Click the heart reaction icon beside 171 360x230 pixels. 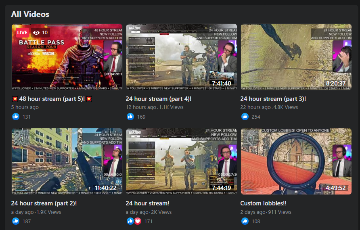click(138, 221)
